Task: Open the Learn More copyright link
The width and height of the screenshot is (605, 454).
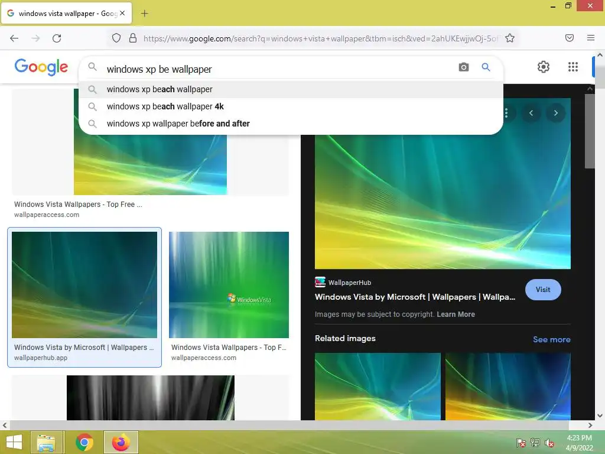Action: click(456, 314)
